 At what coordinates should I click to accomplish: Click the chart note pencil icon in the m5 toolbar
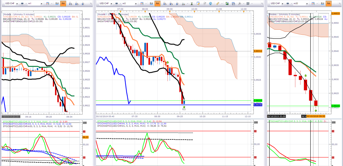pos(198,3)
